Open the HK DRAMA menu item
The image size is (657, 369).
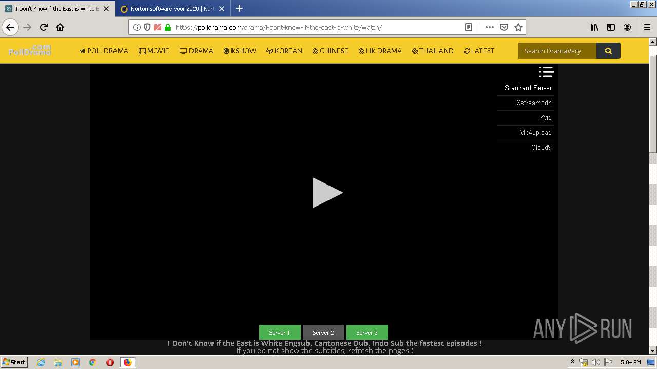380,51
